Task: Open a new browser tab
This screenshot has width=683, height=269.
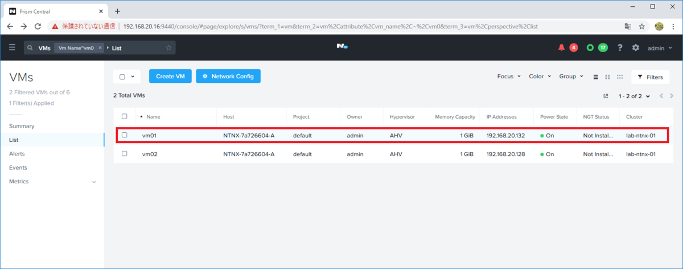Action: tap(117, 11)
